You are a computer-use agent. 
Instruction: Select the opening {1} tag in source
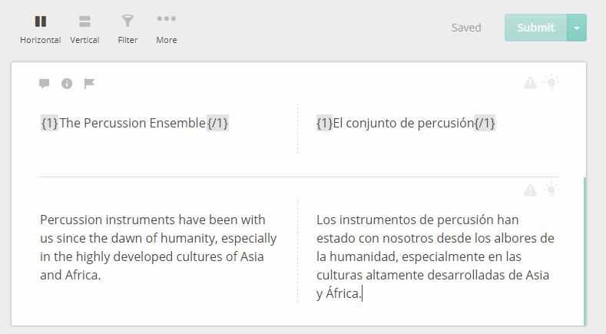(49, 123)
